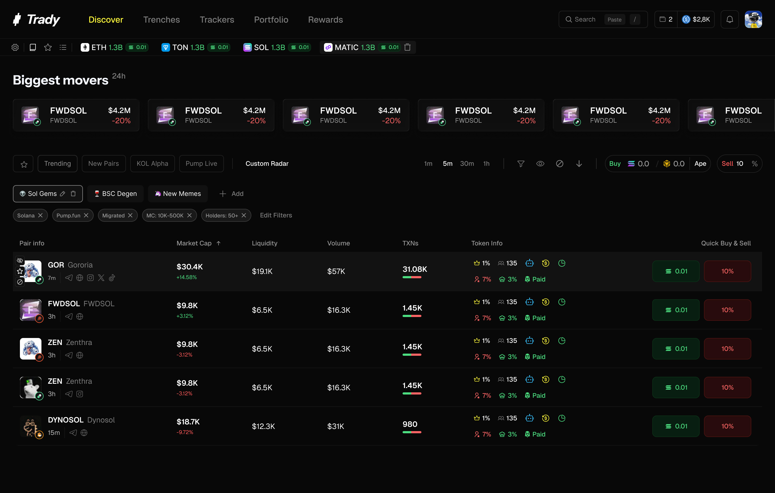This screenshot has height=493, width=775.
Task: Quick sell 10% on FWDSOL row
Action: click(727, 310)
